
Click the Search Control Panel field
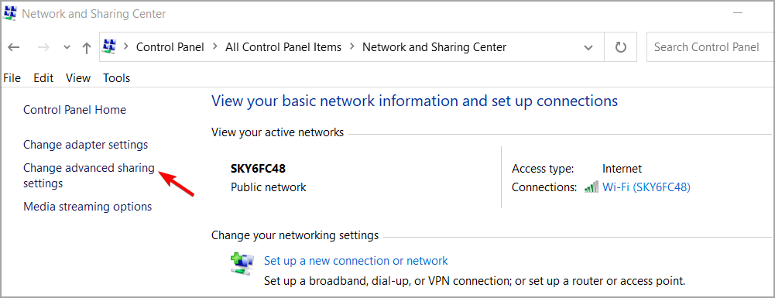710,47
